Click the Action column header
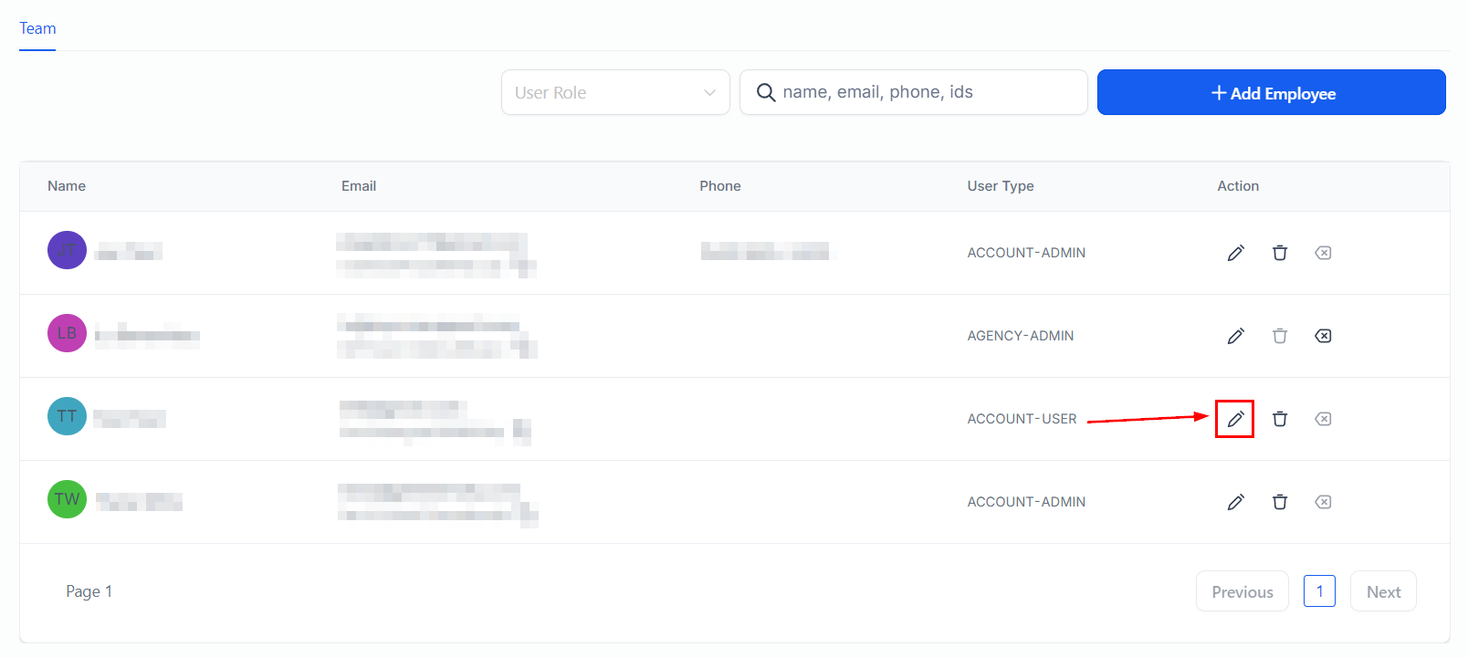Viewport: 1468px width, 658px height. coord(1238,186)
